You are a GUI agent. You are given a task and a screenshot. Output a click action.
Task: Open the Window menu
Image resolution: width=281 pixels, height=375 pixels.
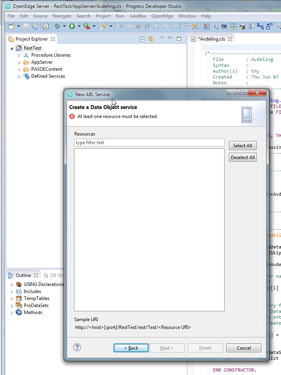tap(187, 16)
